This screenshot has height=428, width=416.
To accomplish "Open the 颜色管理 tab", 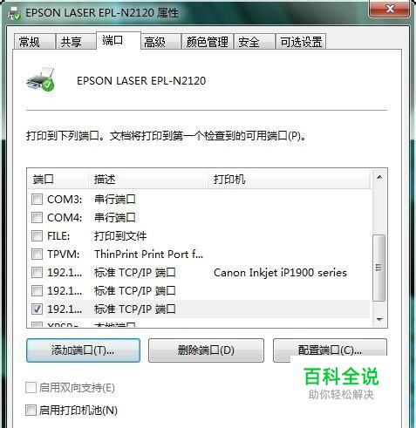I will pos(208,42).
